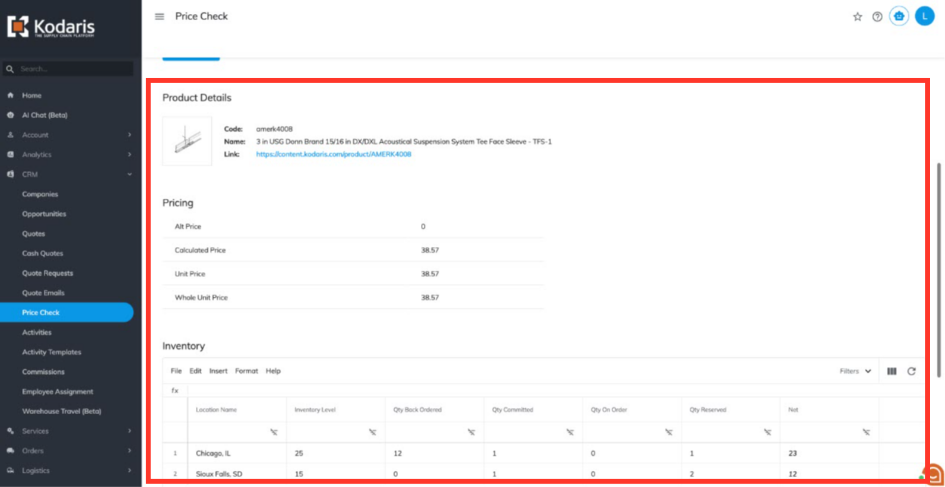Clear filter on Inventory Level column

click(x=373, y=432)
